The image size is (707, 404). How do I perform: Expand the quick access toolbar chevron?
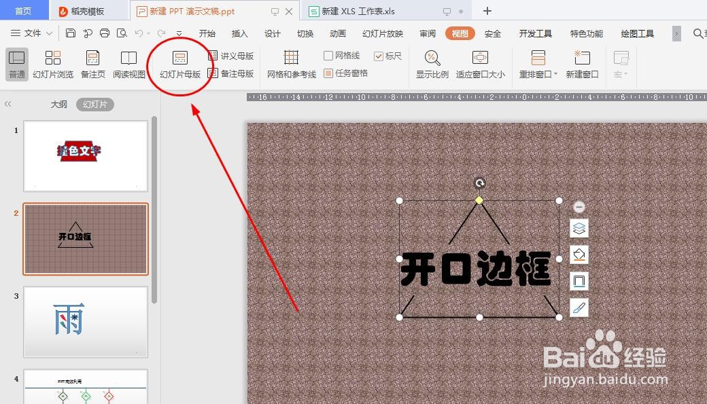pos(179,33)
